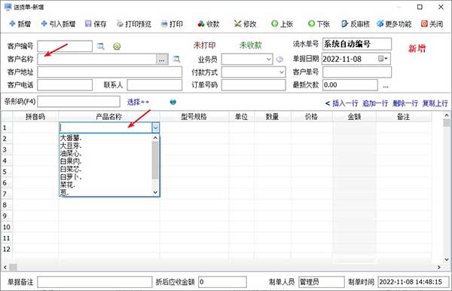Select 菜花 from the product list
This screenshot has height=291, width=452.
pos(105,185)
